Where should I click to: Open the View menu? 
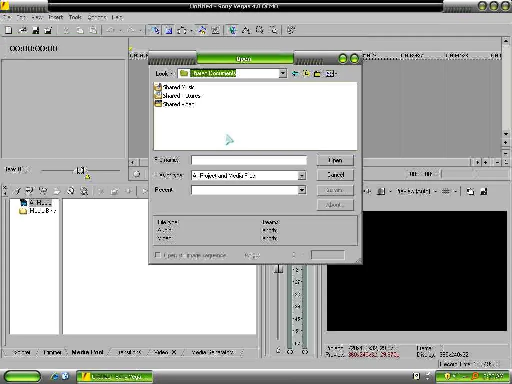(37, 17)
